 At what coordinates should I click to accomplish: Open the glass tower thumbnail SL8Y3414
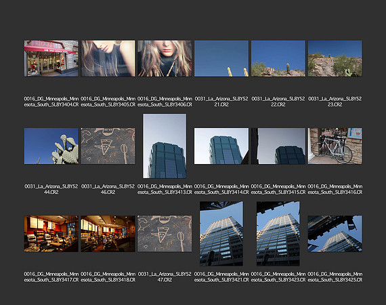221,146
